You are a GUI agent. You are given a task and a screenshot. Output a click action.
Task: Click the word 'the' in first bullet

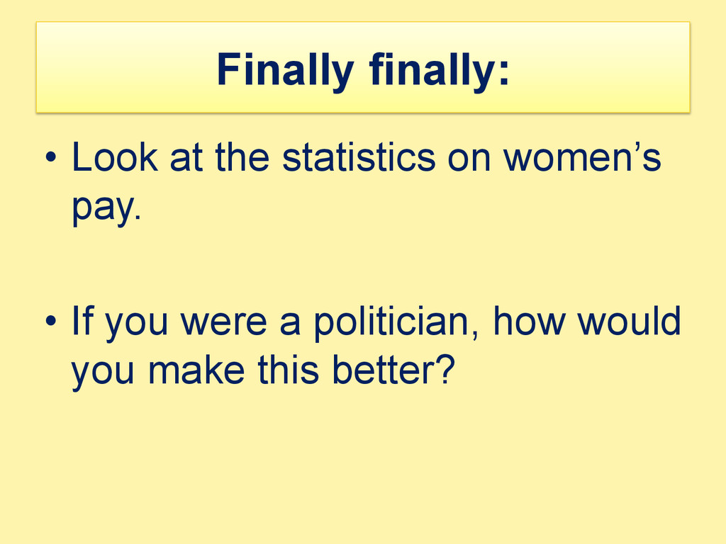point(242,157)
